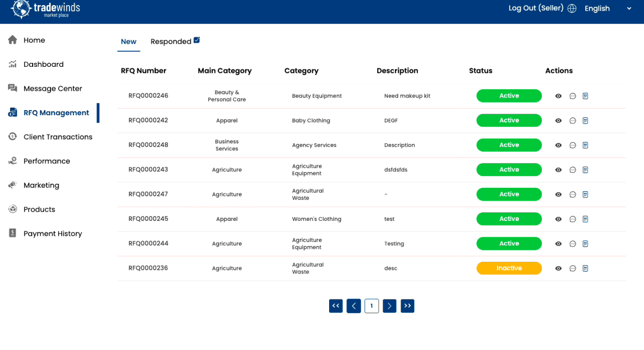Open the English language dropdown
Image resolution: width=644 pixels, height=350 pixels.
tap(608, 9)
